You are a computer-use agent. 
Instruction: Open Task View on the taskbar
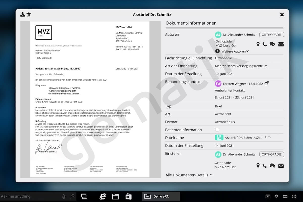[84, 196]
